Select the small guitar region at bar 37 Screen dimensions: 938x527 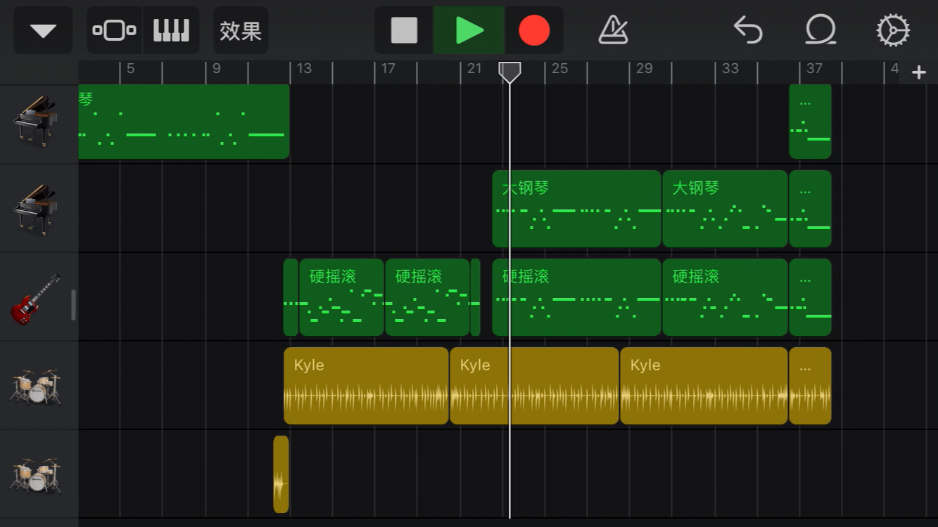[810, 297]
